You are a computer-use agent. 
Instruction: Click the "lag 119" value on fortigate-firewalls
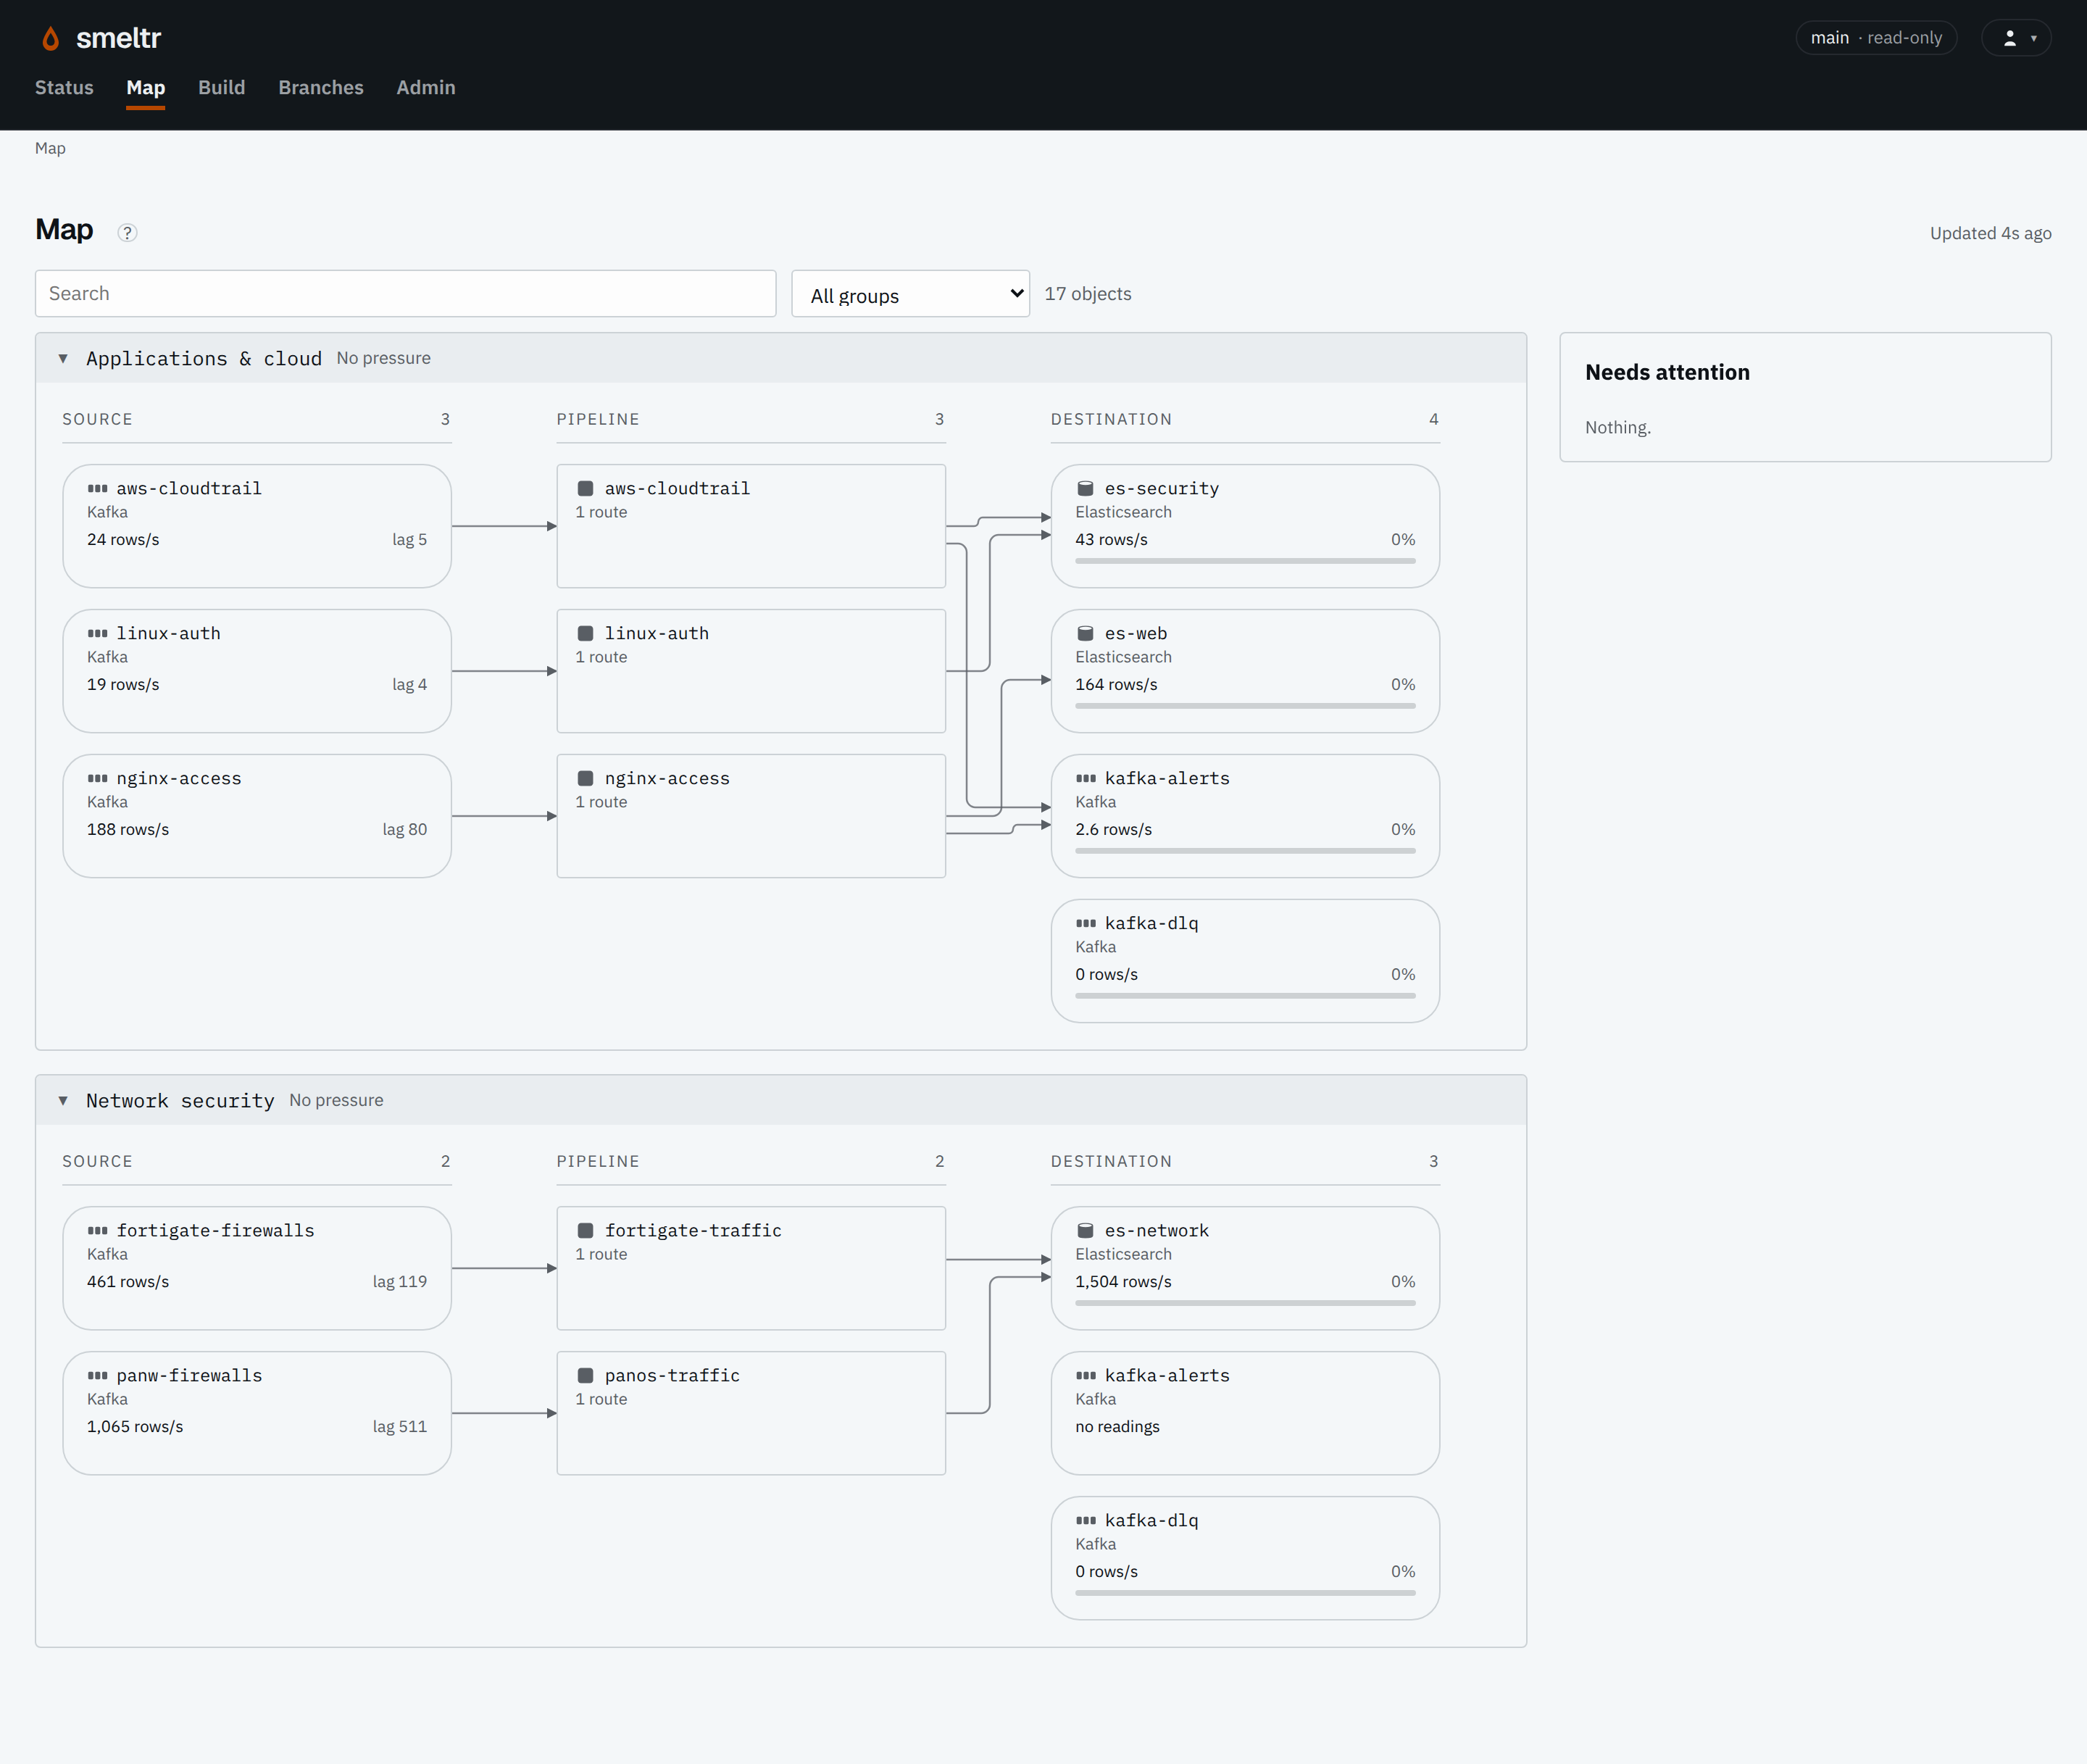[400, 1282]
